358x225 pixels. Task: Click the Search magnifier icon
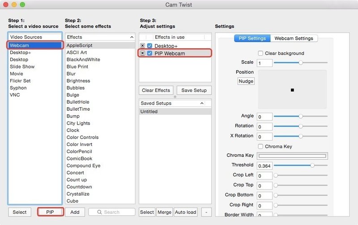tap(99, 212)
